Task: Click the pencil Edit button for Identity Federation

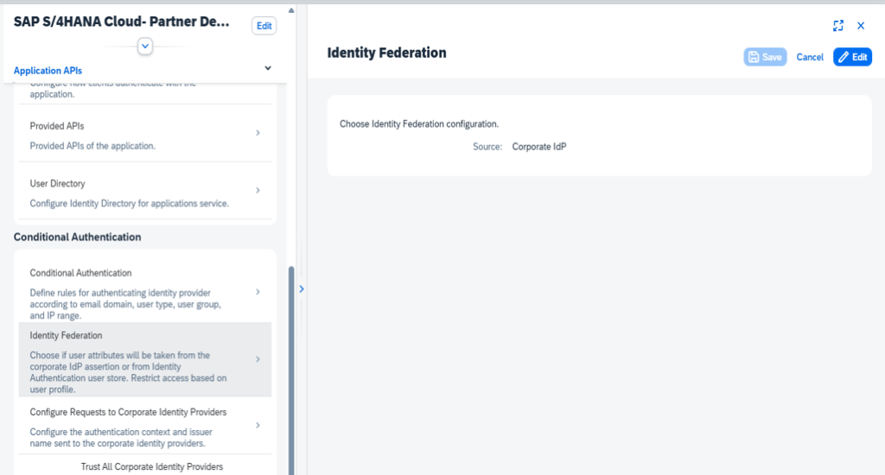Action: [852, 57]
